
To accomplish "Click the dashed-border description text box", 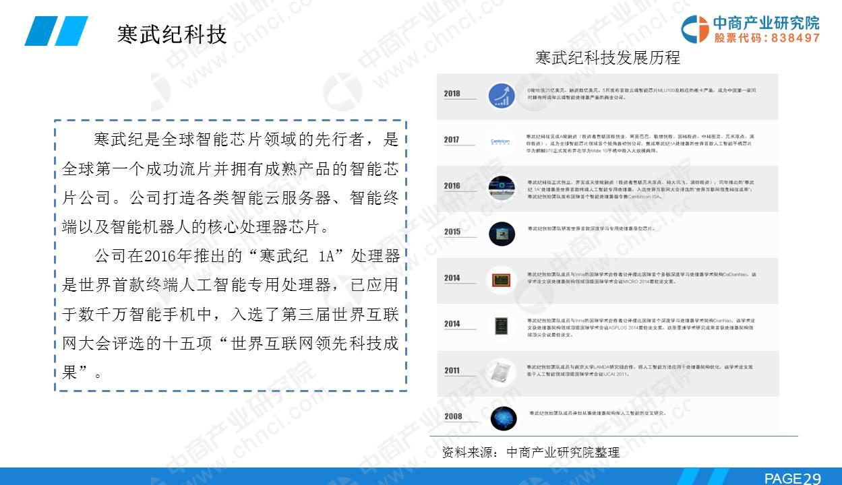I will click(231, 255).
